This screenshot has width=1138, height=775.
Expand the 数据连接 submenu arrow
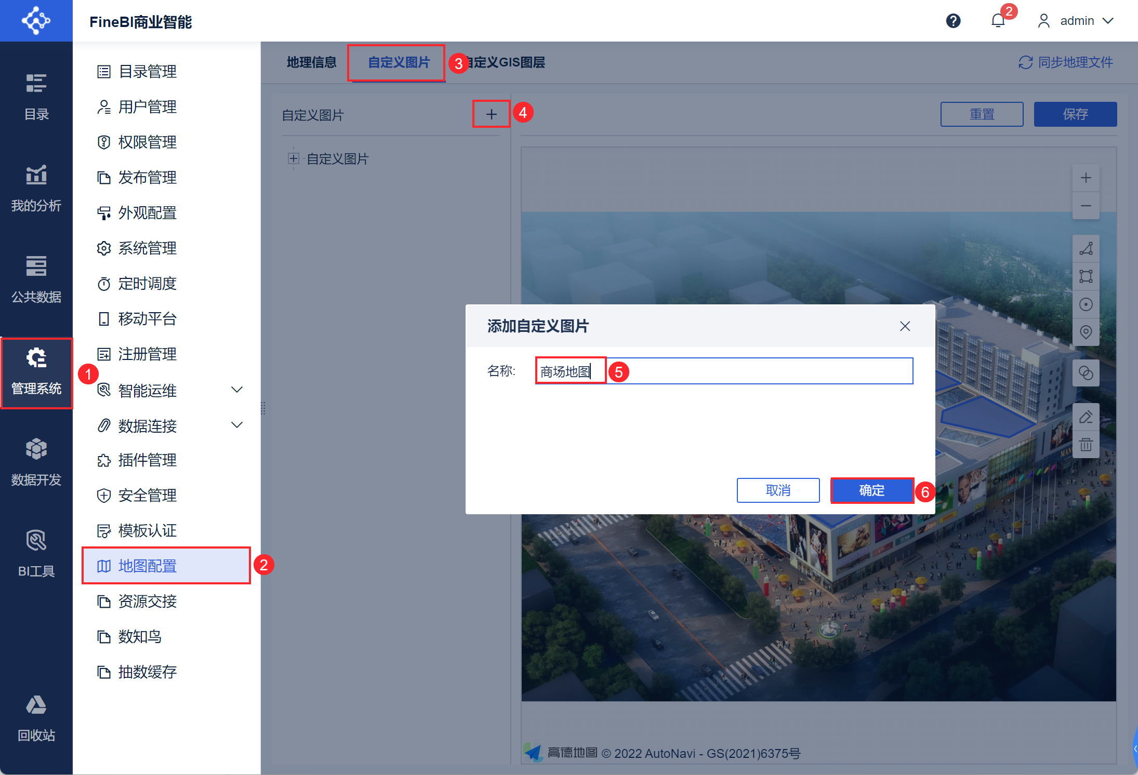click(237, 425)
